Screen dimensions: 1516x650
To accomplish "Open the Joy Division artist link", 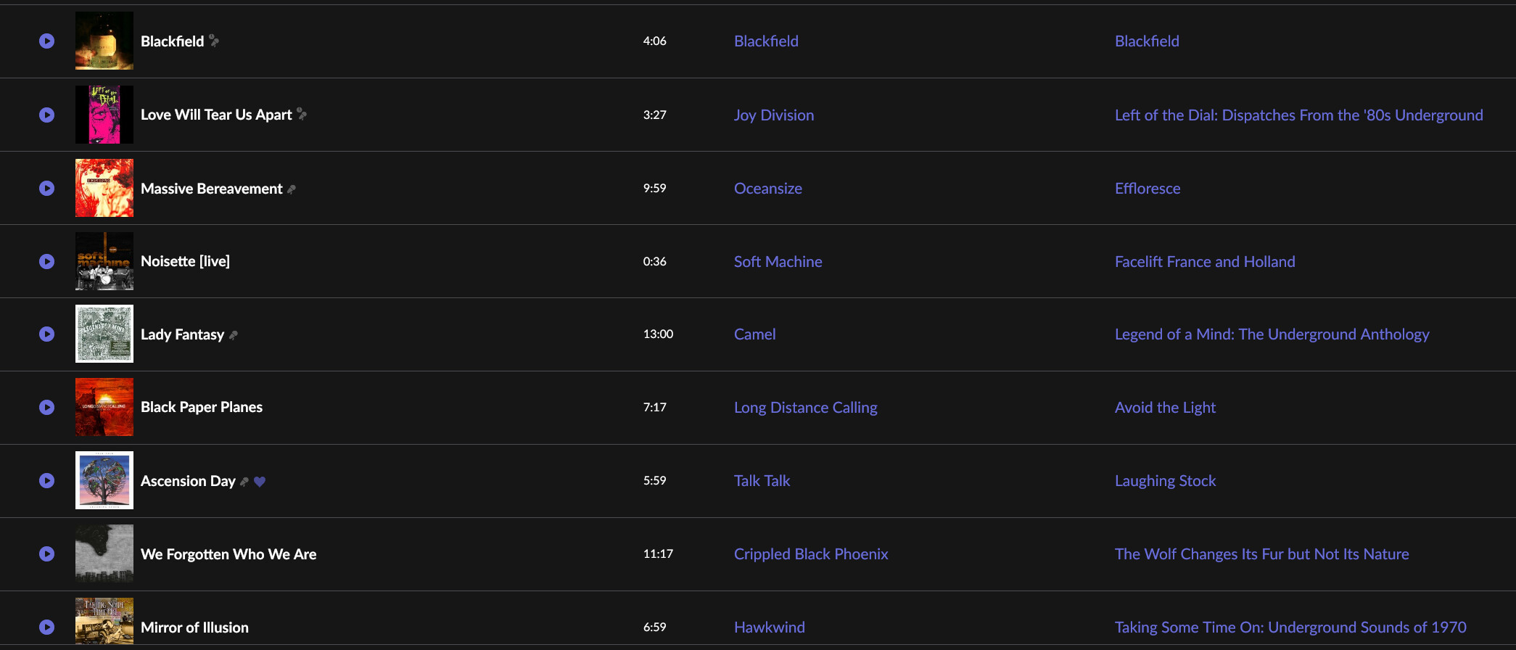I will pyautogui.click(x=773, y=115).
